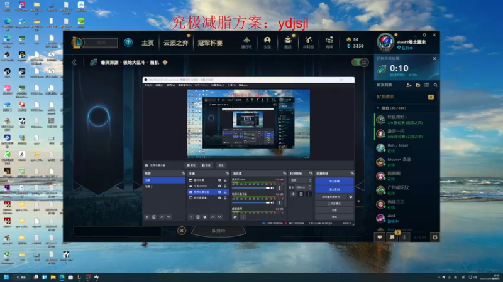Open second mixer channel three-dot menu
The image size is (503, 282).
(279, 202)
